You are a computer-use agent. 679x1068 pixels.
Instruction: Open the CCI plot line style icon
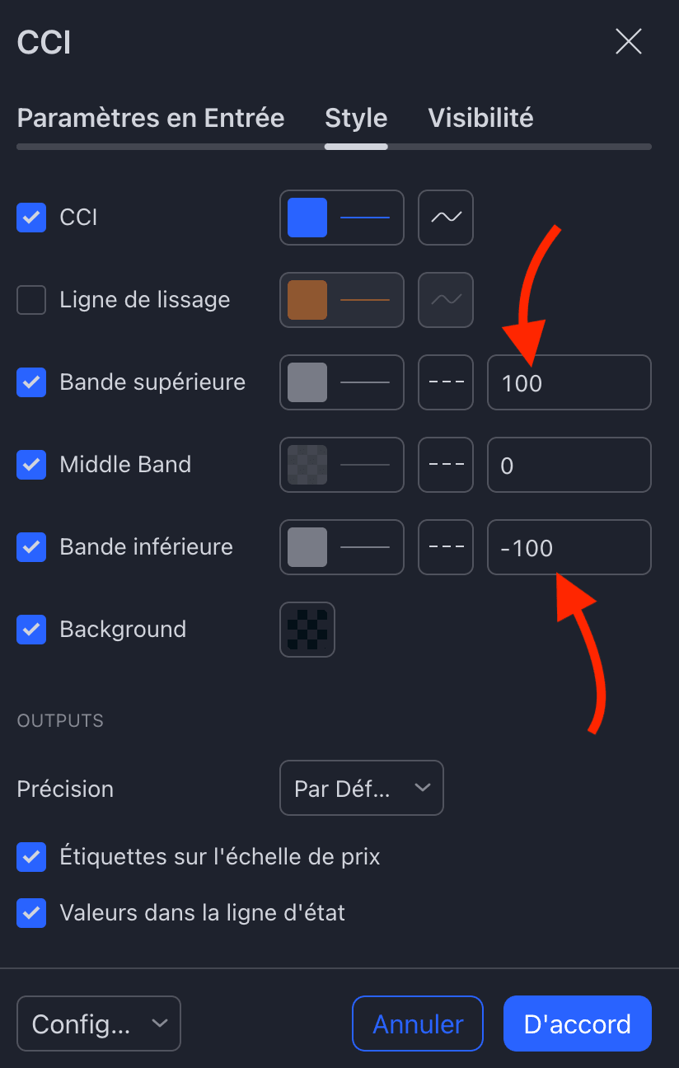[x=446, y=218]
